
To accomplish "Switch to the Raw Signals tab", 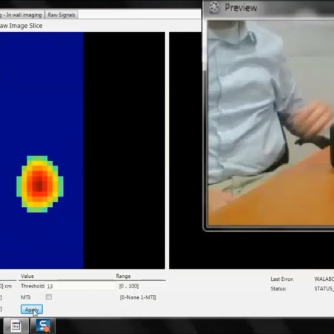I will click(61, 15).
